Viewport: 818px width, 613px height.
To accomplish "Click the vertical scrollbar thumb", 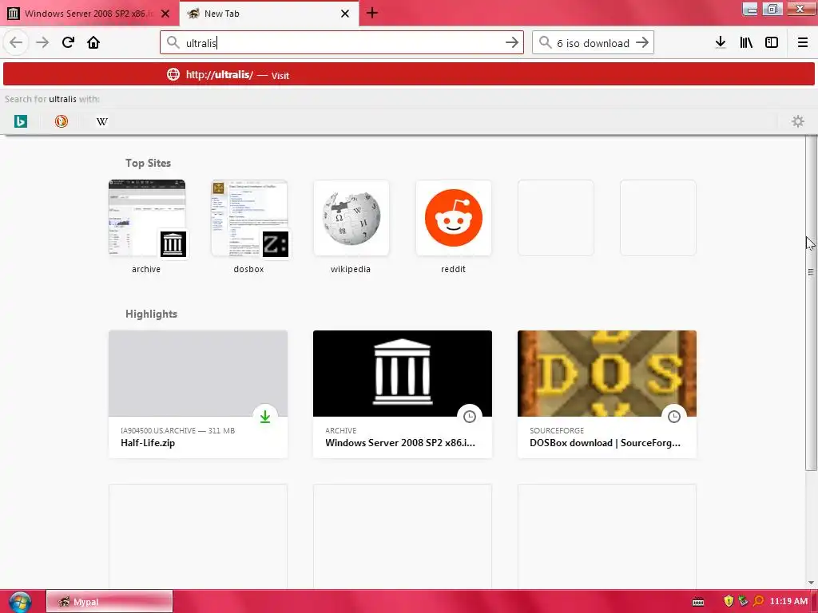I will click(x=811, y=303).
